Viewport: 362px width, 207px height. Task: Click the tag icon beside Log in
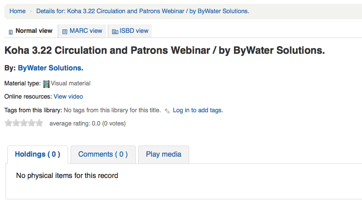tap(167, 111)
